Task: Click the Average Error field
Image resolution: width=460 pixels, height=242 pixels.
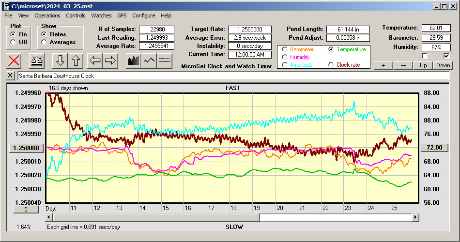Action: 250,38
